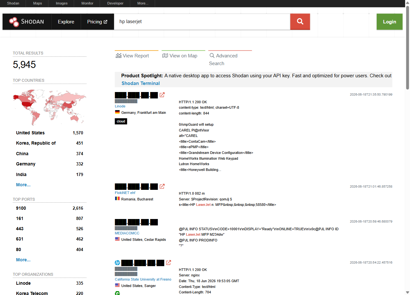
Task: Open the Maps tab in top bar
Action: (37, 4)
